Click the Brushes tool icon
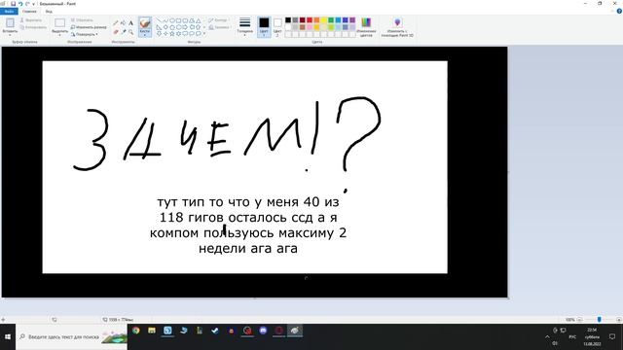Image resolution: width=623 pixels, height=350 pixels. (x=145, y=23)
